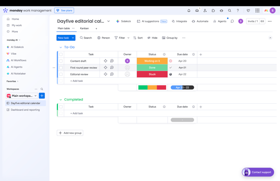Open the Sidekick assistant button
The image size is (280, 181).
click(123, 21)
